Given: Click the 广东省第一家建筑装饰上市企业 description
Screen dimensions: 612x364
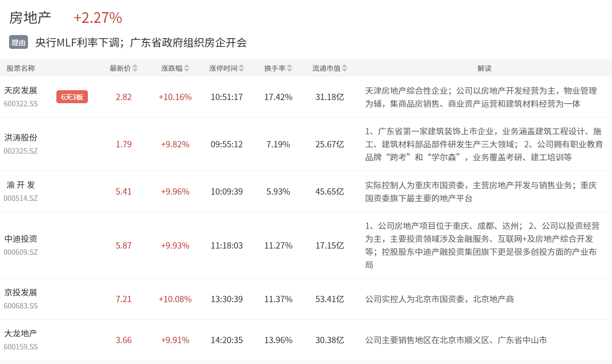Looking at the screenshot, I should [484, 144].
